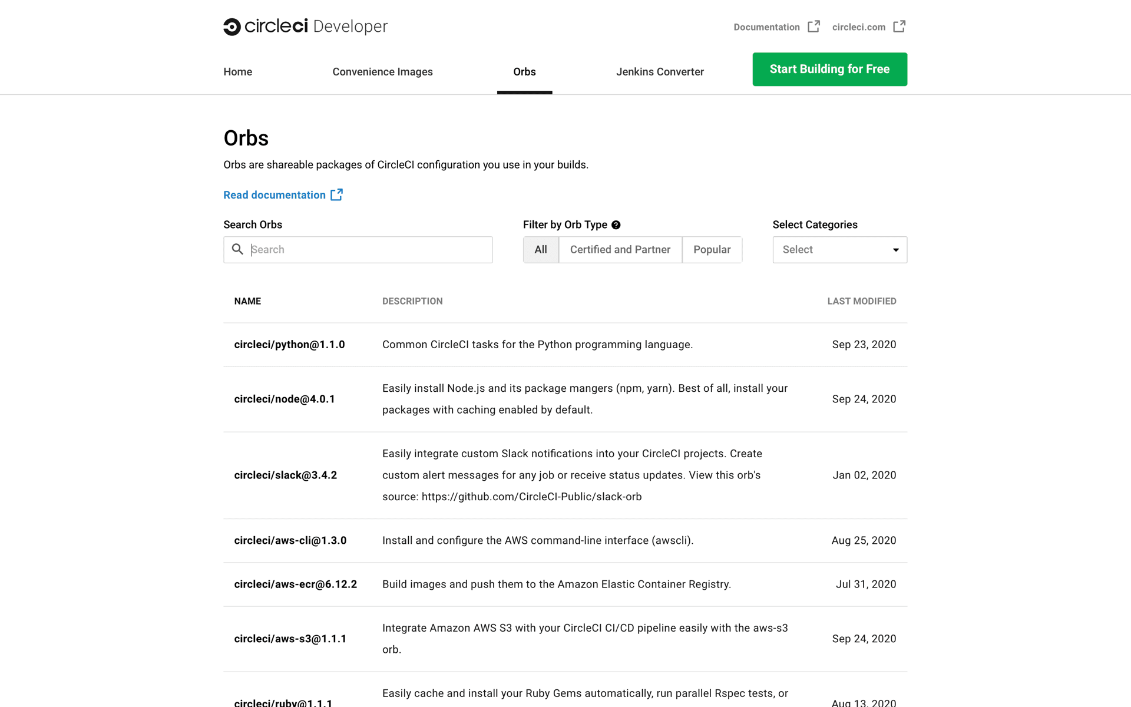
Task: Click the Search Orbs label
Action: pos(253,224)
